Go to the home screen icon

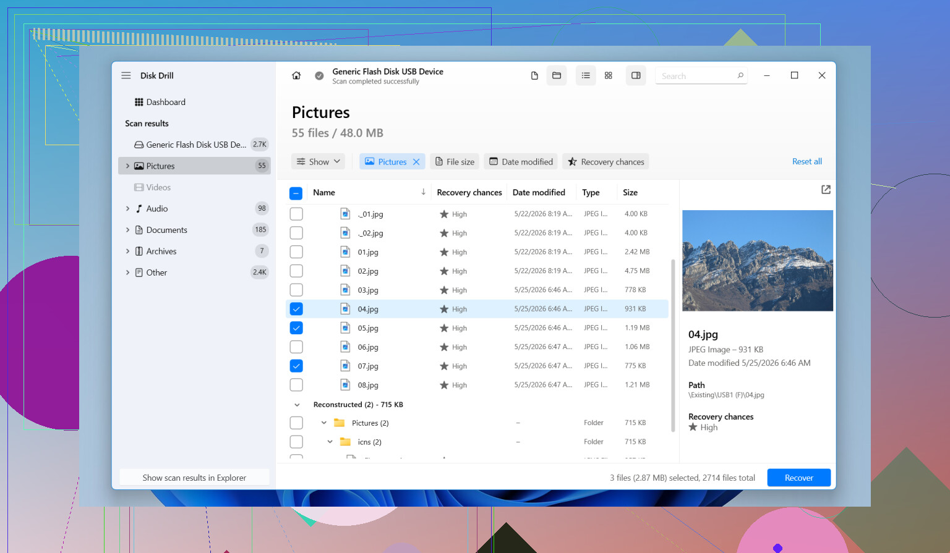click(x=296, y=75)
